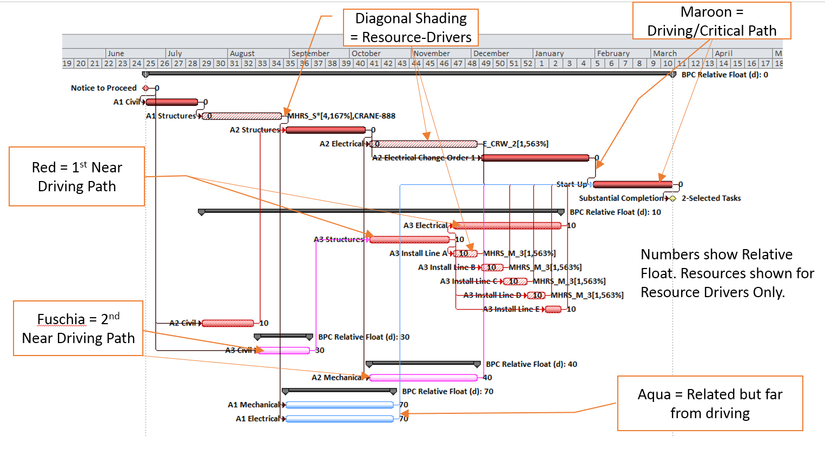
Task: Click the A3 Install Line E bar
Action: (x=553, y=309)
